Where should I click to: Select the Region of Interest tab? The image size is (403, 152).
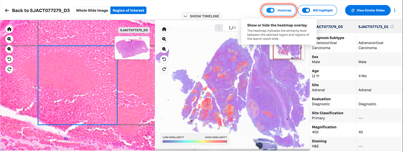coord(128,10)
